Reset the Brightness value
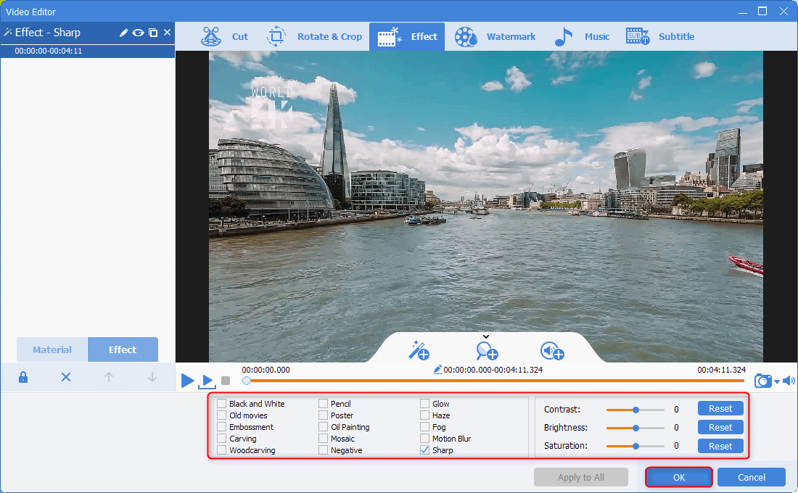798x493 pixels. point(720,427)
